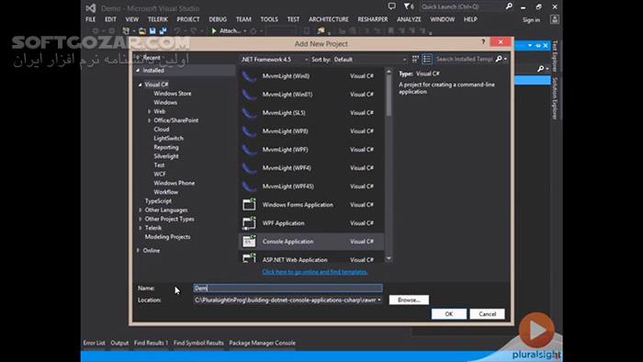Click the Search Installed Templates field
Screen dimensions: 643x362
464,59
